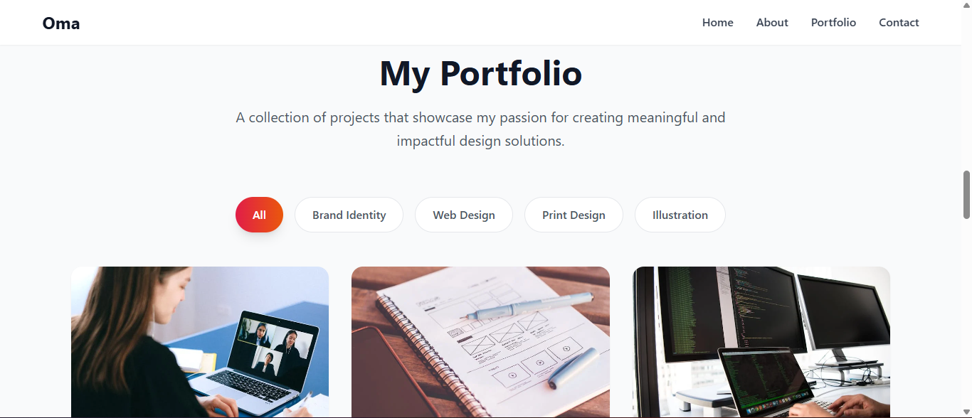The width and height of the screenshot is (972, 418).
Task: Filter projects by Print Design
Action: pos(574,215)
